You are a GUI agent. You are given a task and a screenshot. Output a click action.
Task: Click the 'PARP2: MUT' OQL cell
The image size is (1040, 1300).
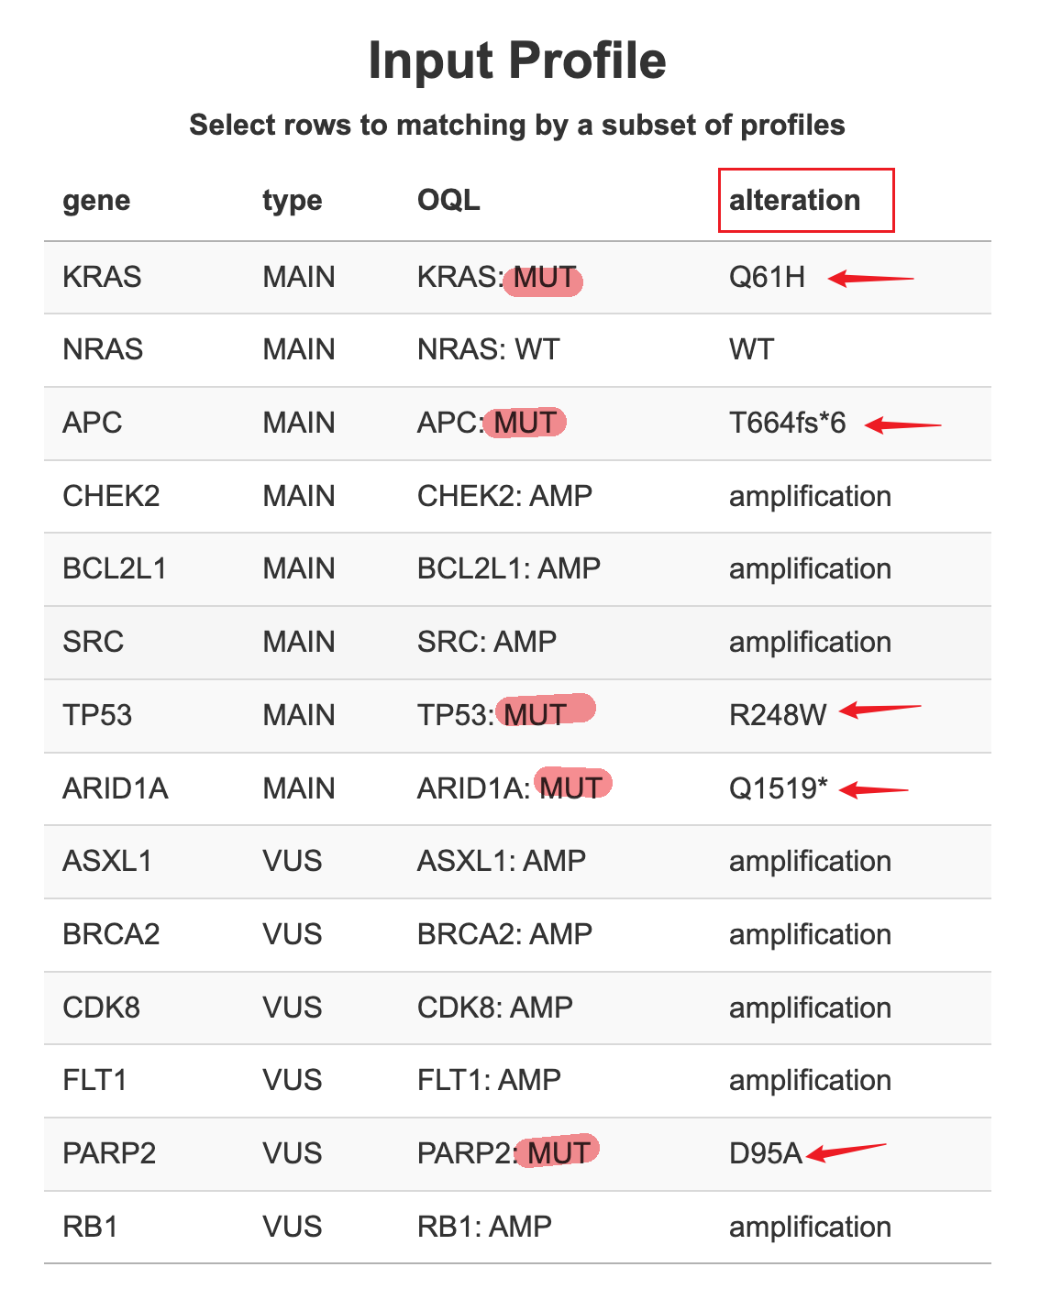click(503, 1153)
